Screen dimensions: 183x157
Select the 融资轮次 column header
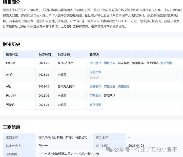(12, 55)
